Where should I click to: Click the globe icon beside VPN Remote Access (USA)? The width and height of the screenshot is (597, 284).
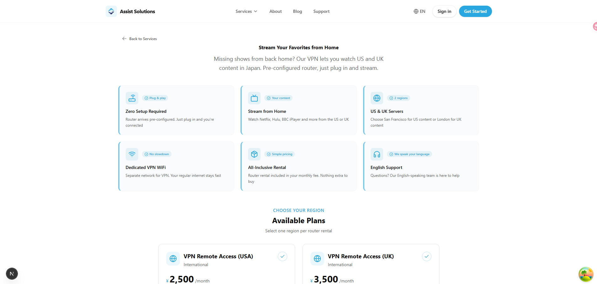(173, 259)
